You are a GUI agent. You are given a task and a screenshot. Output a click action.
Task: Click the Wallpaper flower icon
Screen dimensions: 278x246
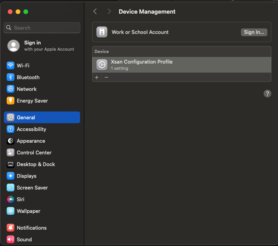[11, 211]
